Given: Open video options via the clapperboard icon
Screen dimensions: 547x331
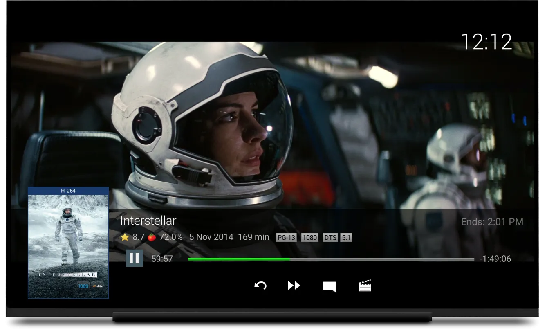Looking at the screenshot, I should [x=365, y=286].
